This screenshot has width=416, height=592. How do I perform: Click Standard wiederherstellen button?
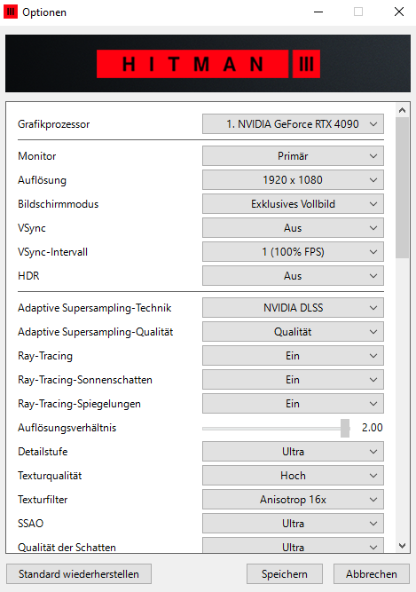(x=79, y=574)
